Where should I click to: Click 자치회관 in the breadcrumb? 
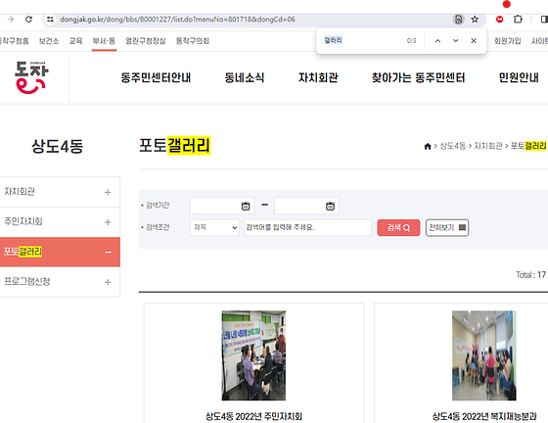(488, 146)
